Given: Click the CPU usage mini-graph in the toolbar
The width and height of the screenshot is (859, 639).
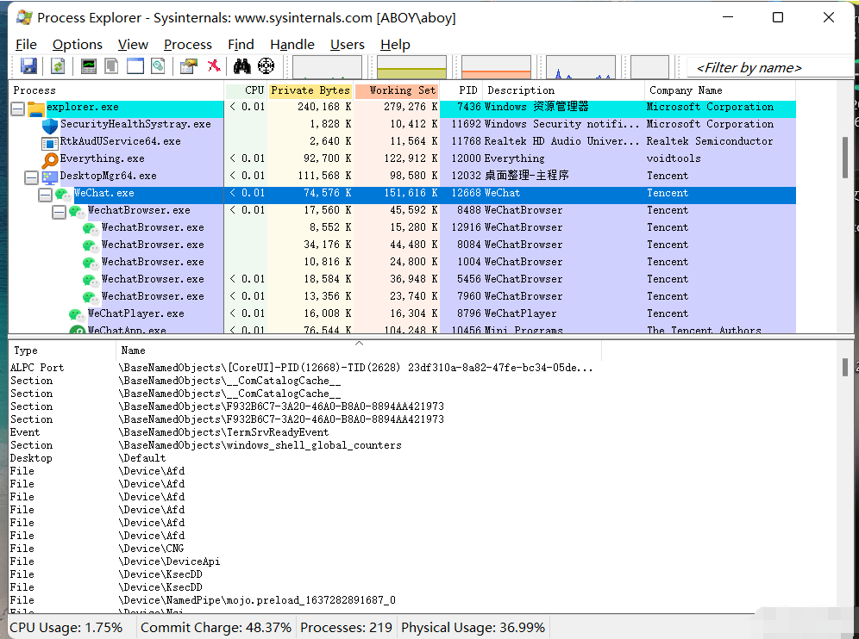Looking at the screenshot, I should coord(326,66).
